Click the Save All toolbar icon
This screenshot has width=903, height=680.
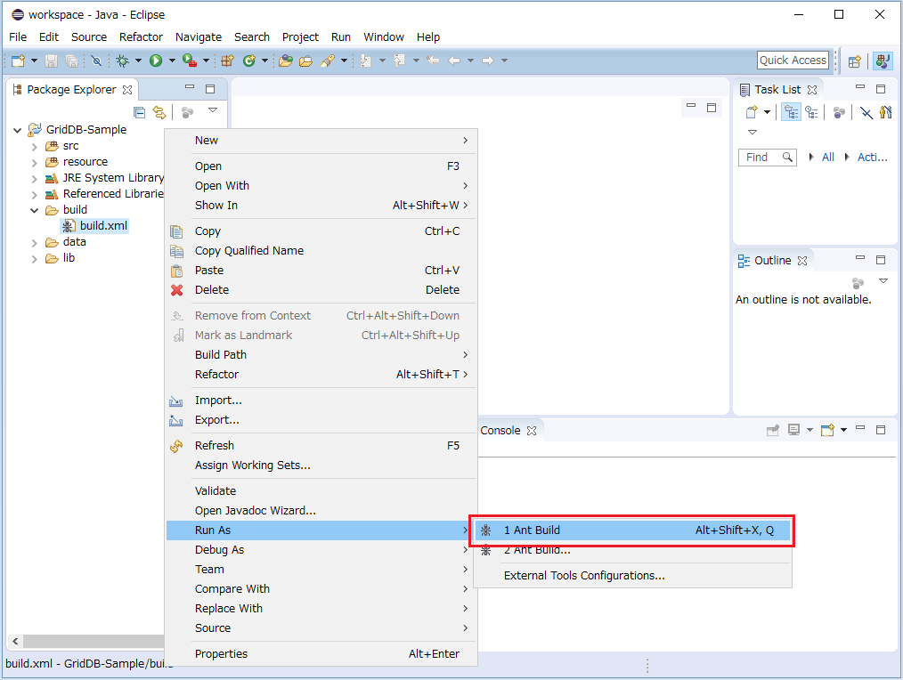point(71,61)
